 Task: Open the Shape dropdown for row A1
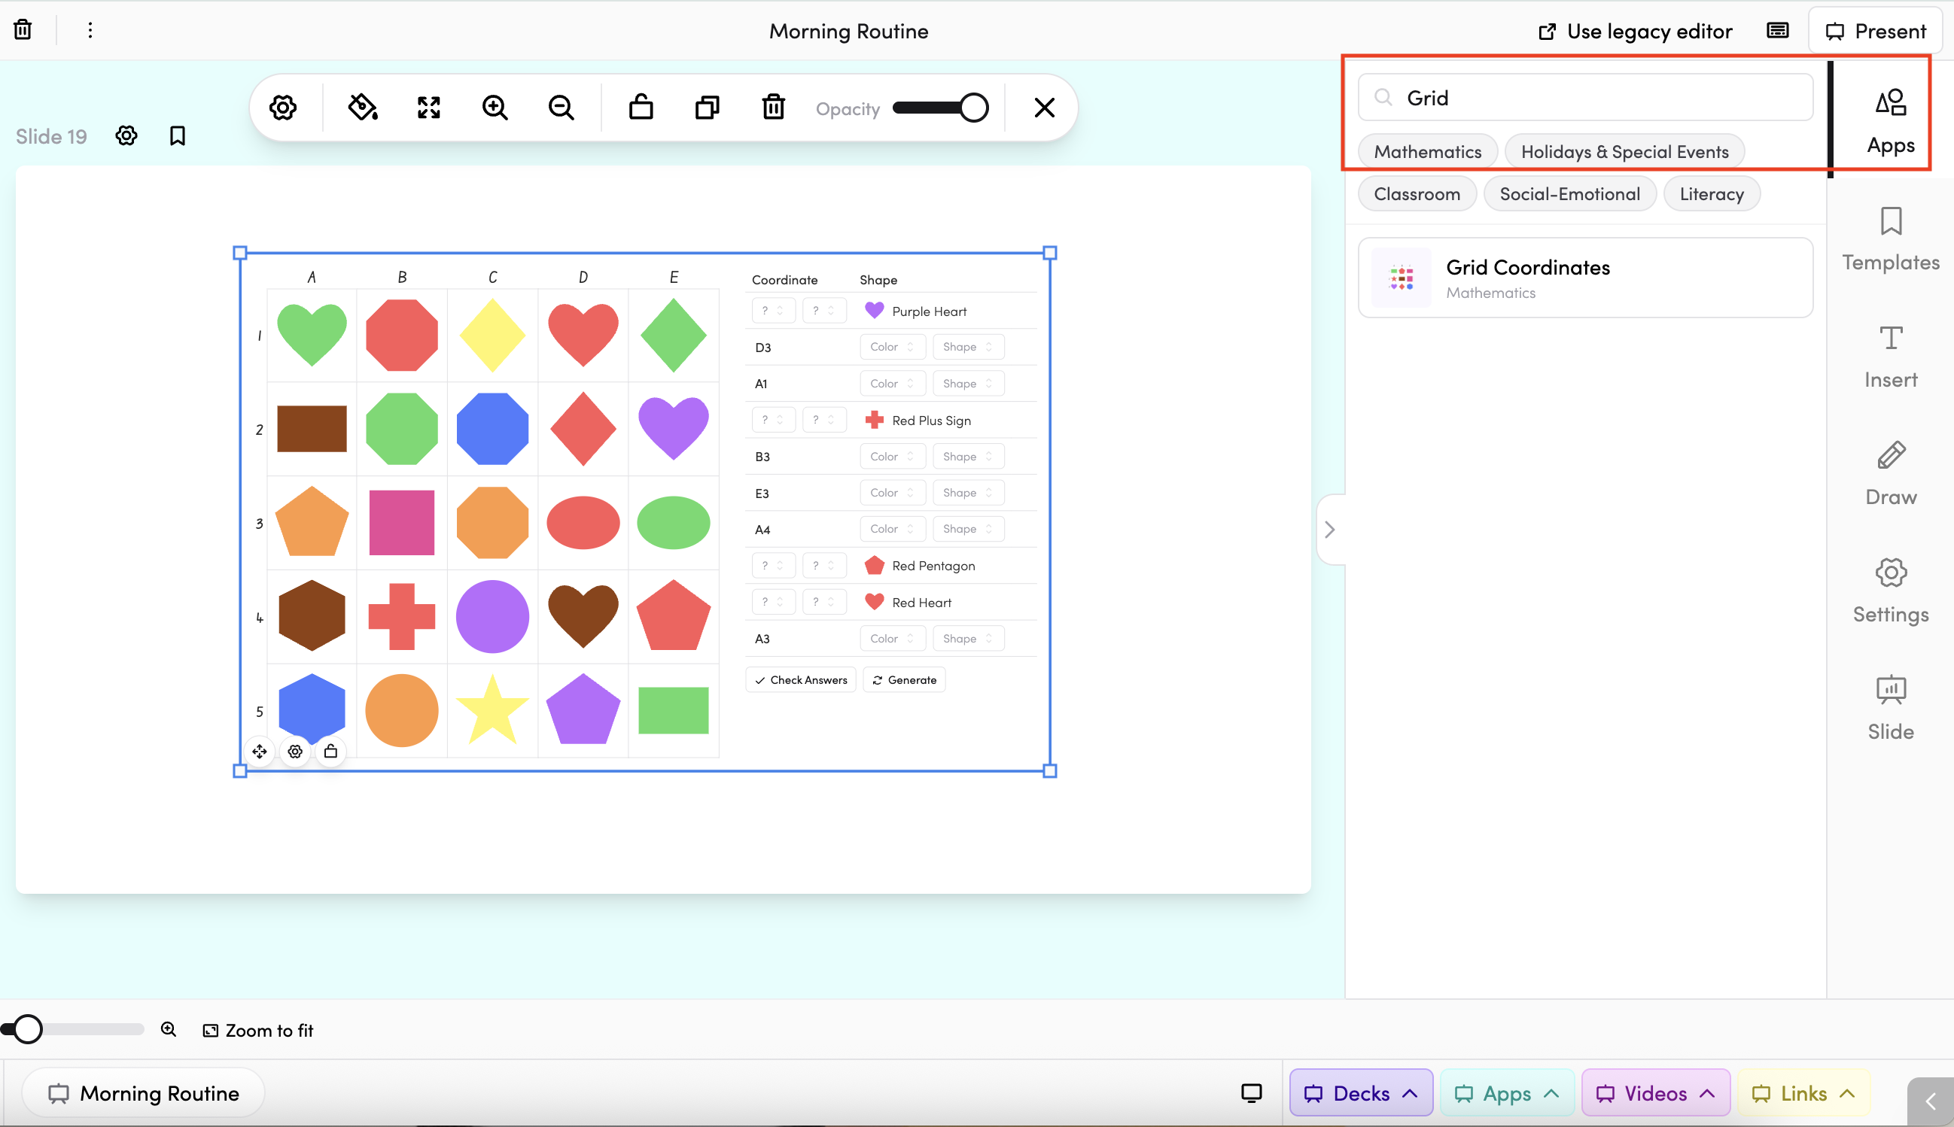pyautogui.click(x=967, y=383)
